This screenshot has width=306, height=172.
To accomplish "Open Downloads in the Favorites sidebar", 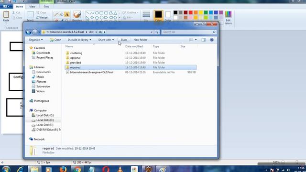I will click(43, 53).
